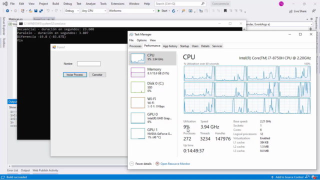Viewport: 320px width, 180px height.
Task: Click the search magnifier icon
Action: (202, 3)
